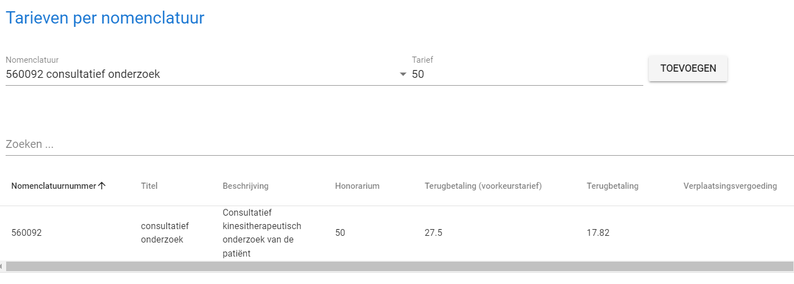Click the 17.82 terugbetaling cell
794x284 pixels.
coord(598,233)
